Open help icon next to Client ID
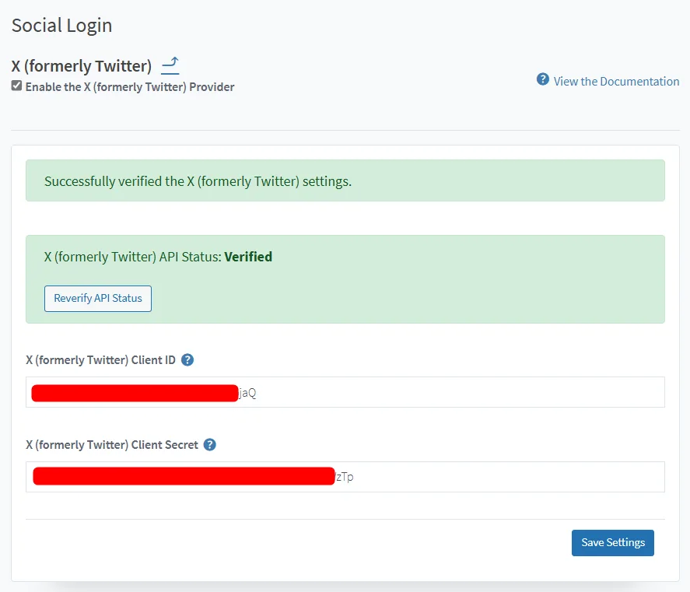690x592 pixels. [187, 359]
